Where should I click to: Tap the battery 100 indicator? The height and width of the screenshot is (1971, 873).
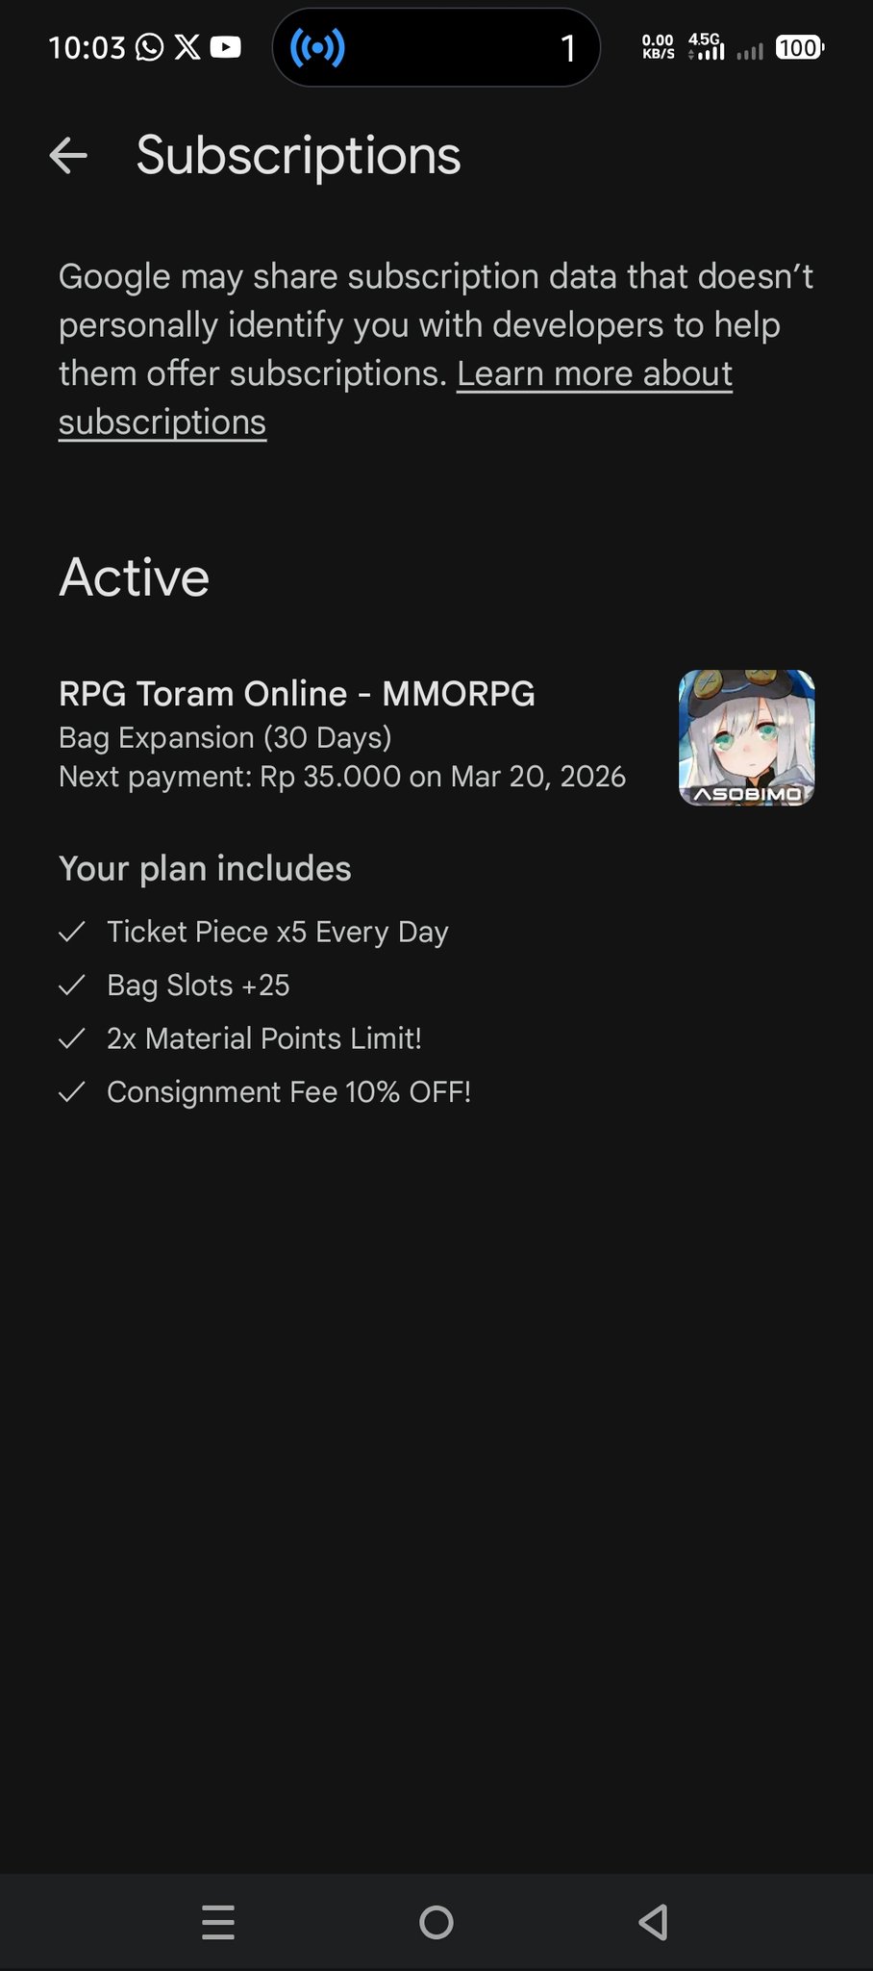pos(800,47)
